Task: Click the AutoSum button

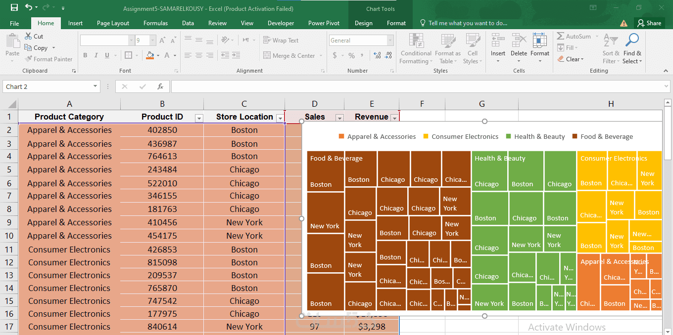Action: click(574, 36)
